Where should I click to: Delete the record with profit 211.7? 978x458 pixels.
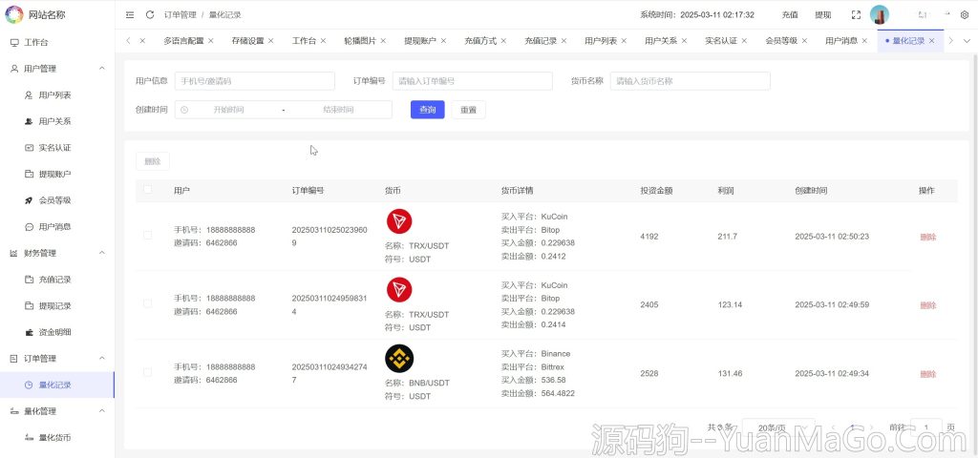point(927,237)
